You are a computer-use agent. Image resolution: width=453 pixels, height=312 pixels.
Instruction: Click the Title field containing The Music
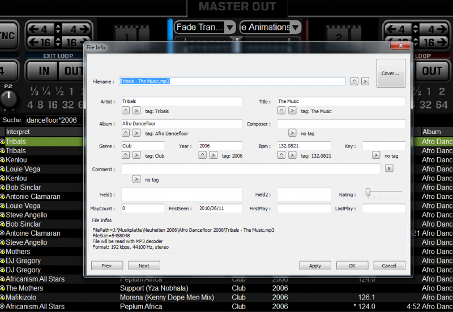(341, 101)
